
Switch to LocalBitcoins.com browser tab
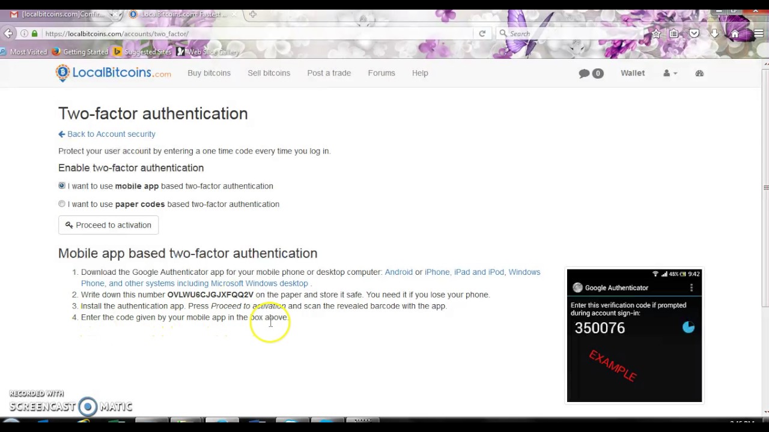coord(183,14)
